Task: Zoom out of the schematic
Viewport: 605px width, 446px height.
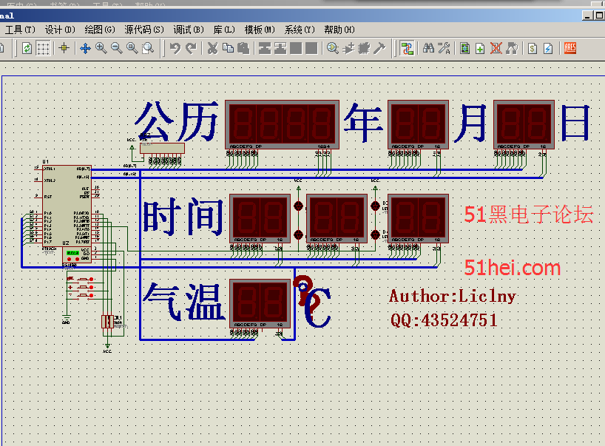Action: coord(117,49)
